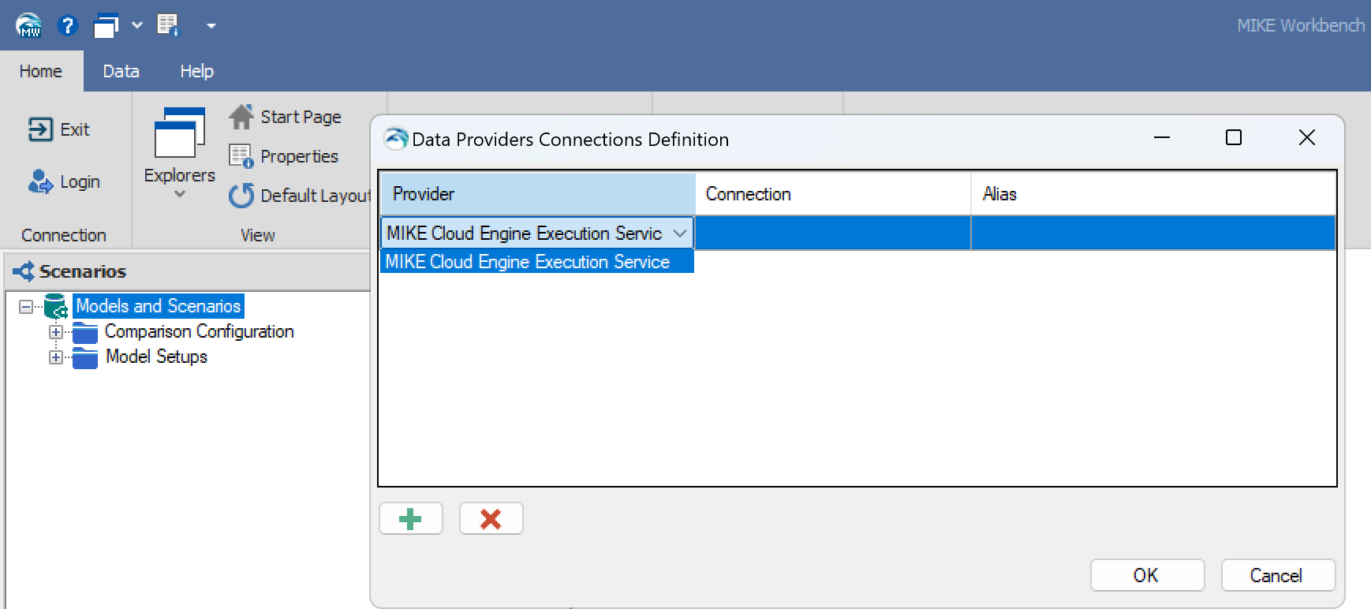
Task: Open the Data ribbon tab
Action: coord(121,71)
